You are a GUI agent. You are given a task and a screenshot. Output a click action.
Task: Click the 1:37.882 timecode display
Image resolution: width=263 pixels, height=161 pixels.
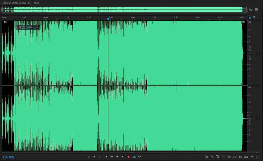9,157
